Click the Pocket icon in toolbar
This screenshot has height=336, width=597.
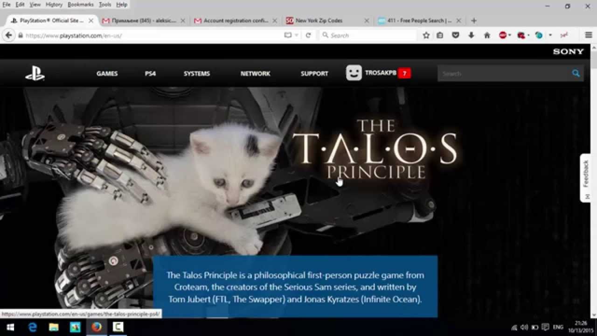[456, 35]
